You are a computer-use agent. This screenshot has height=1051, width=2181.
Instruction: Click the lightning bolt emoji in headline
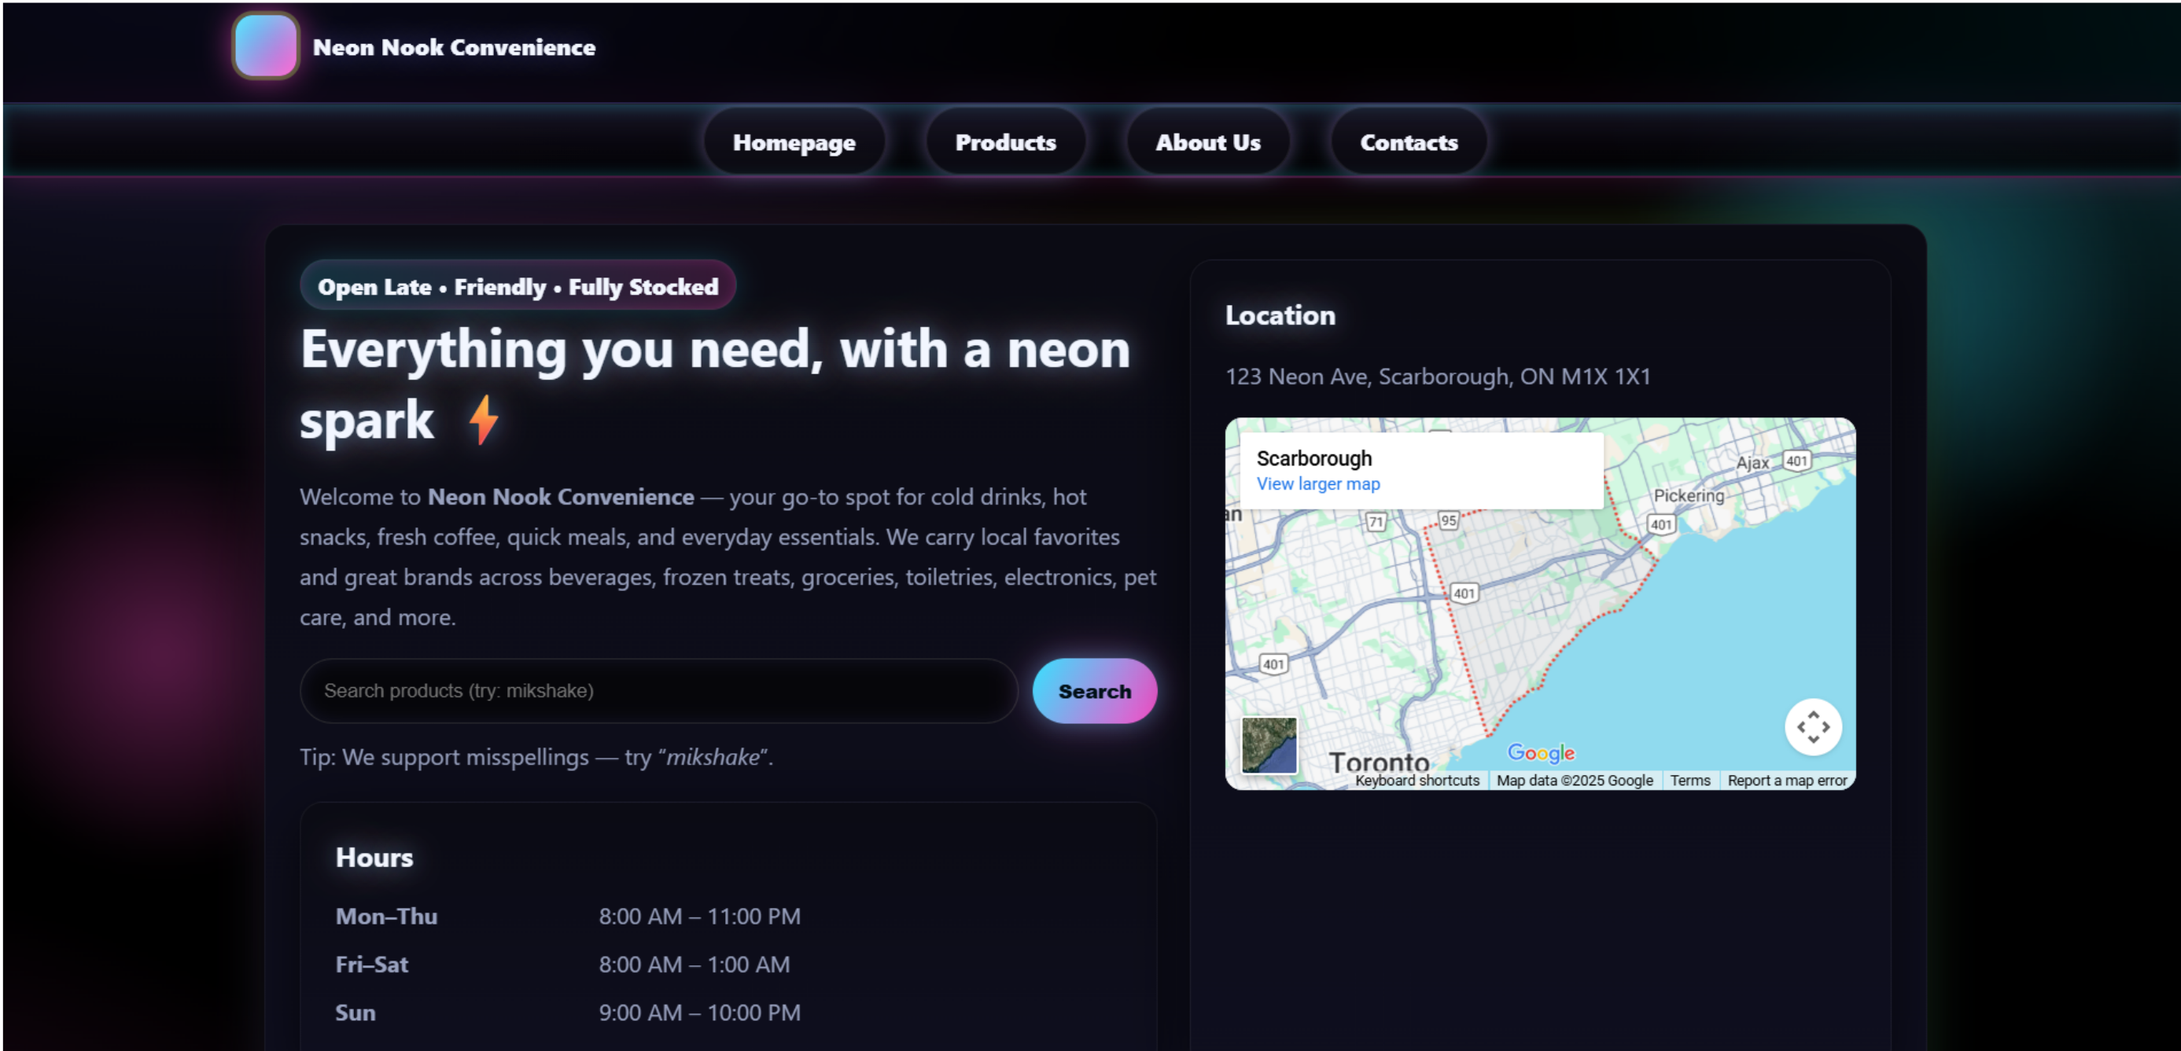click(484, 420)
